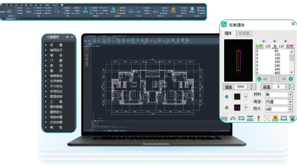Click the warning triangle centerline icon
Image resolution: width=297 pixels, height=167 pixels.
tap(275, 47)
